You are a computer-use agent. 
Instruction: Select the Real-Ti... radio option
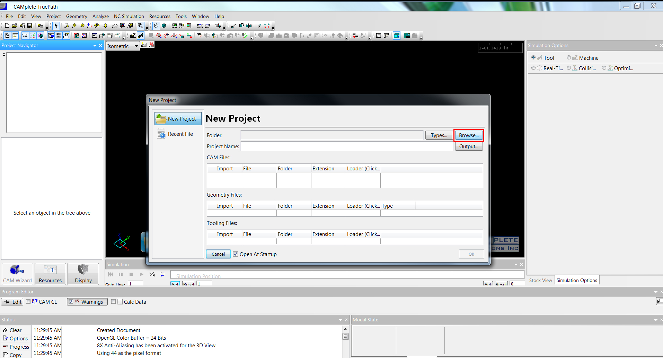coord(533,68)
